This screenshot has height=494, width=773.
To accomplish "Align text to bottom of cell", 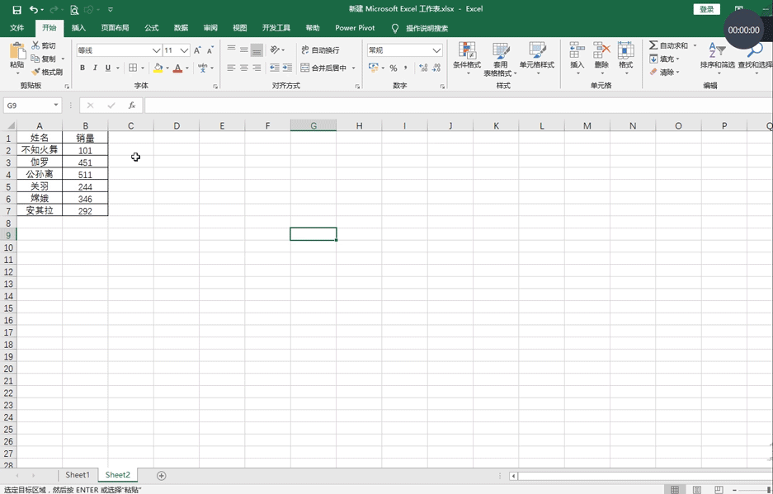I will point(257,49).
